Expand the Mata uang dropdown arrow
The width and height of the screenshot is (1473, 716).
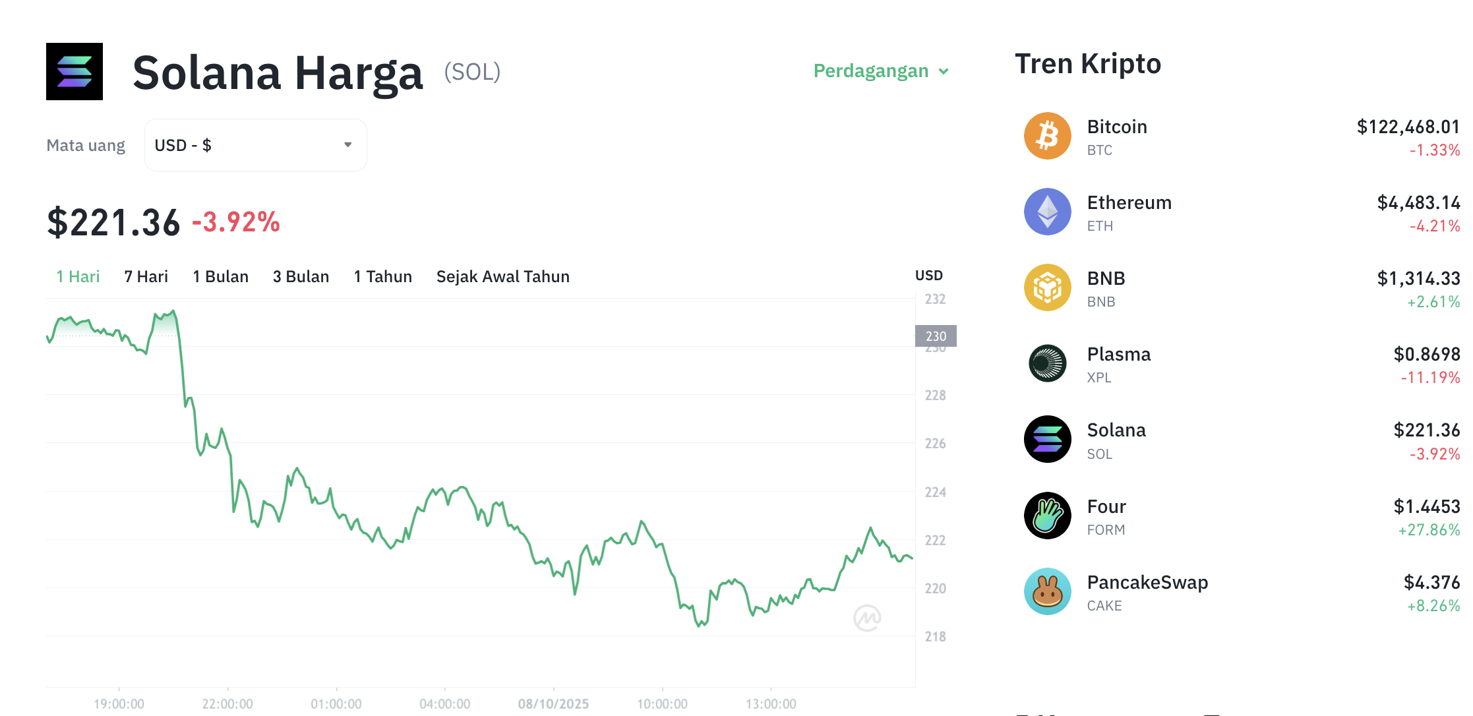(x=348, y=145)
